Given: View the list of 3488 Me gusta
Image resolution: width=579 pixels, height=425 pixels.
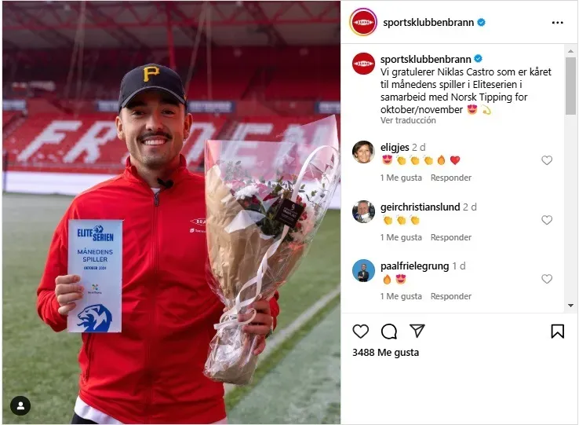Looking at the screenshot, I should pos(385,353).
